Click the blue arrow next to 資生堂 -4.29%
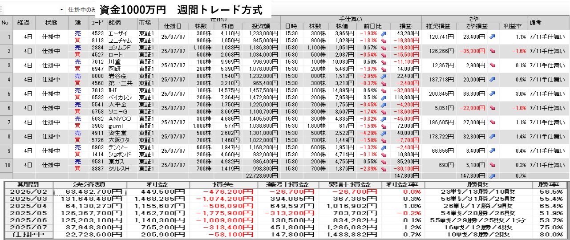The height and width of the screenshot is (240, 570). [383, 133]
